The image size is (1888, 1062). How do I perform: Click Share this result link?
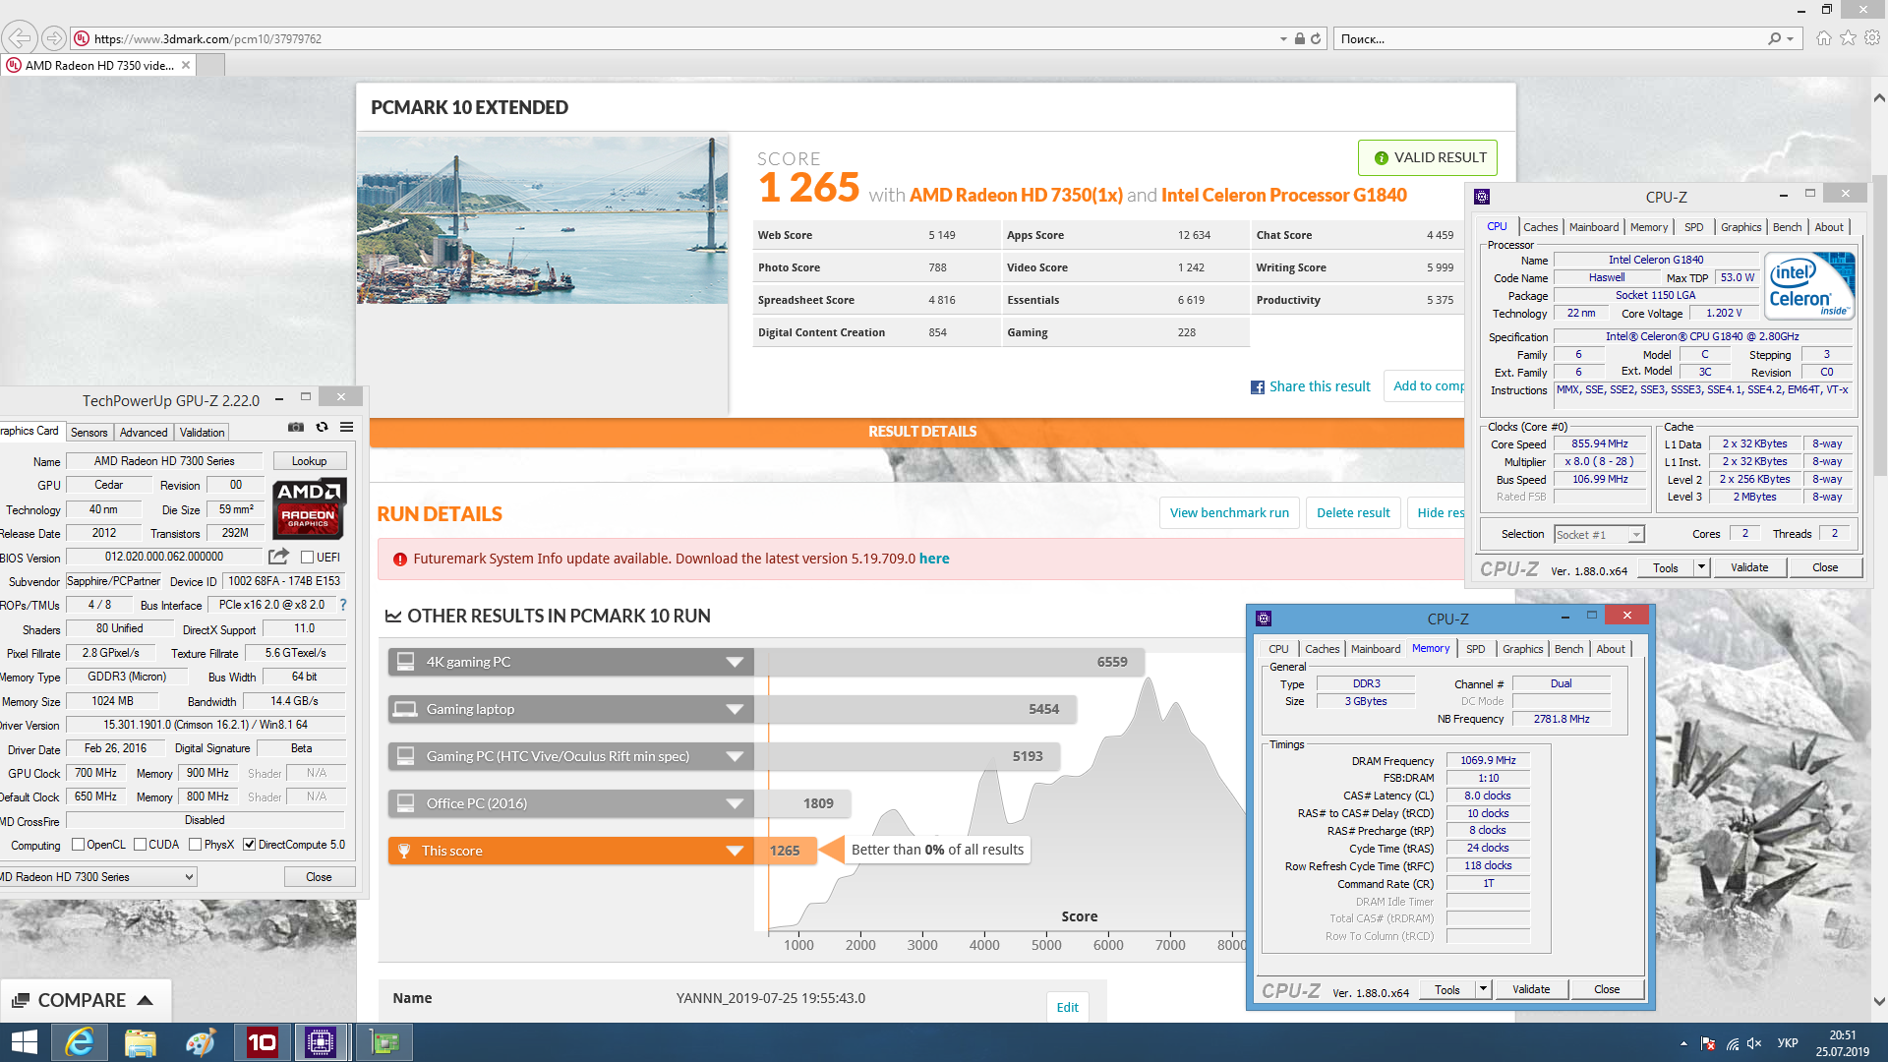point(1320,386)
